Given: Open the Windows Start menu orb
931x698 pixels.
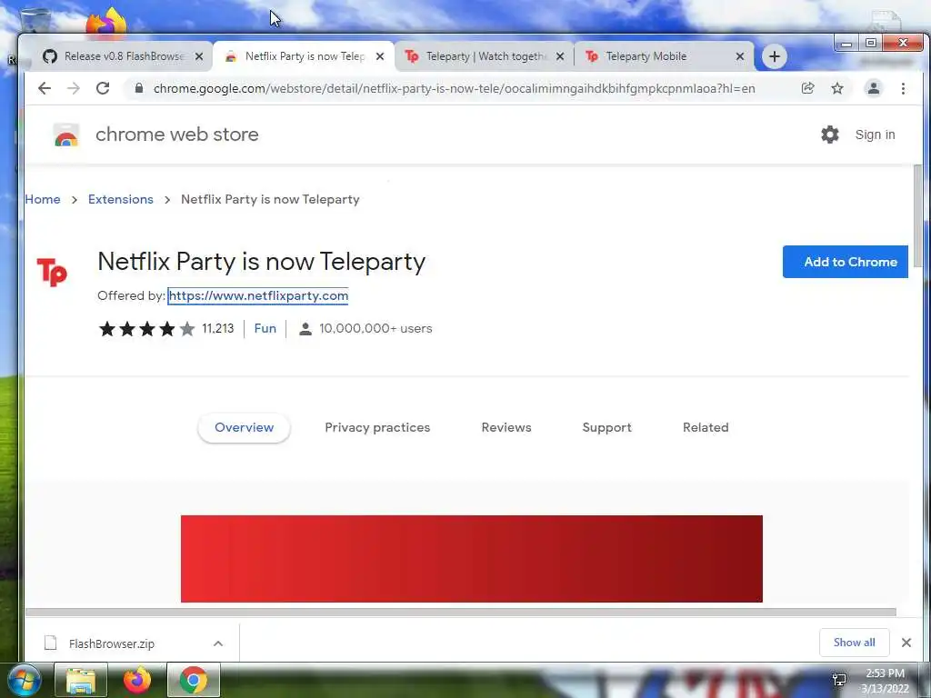Looking at the screenshot, I should point(24,680).
